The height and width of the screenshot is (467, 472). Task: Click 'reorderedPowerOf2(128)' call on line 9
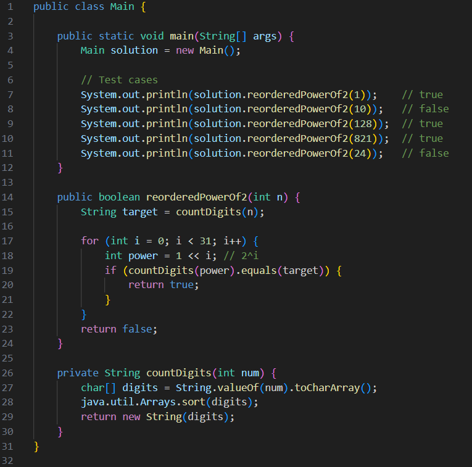312,123
